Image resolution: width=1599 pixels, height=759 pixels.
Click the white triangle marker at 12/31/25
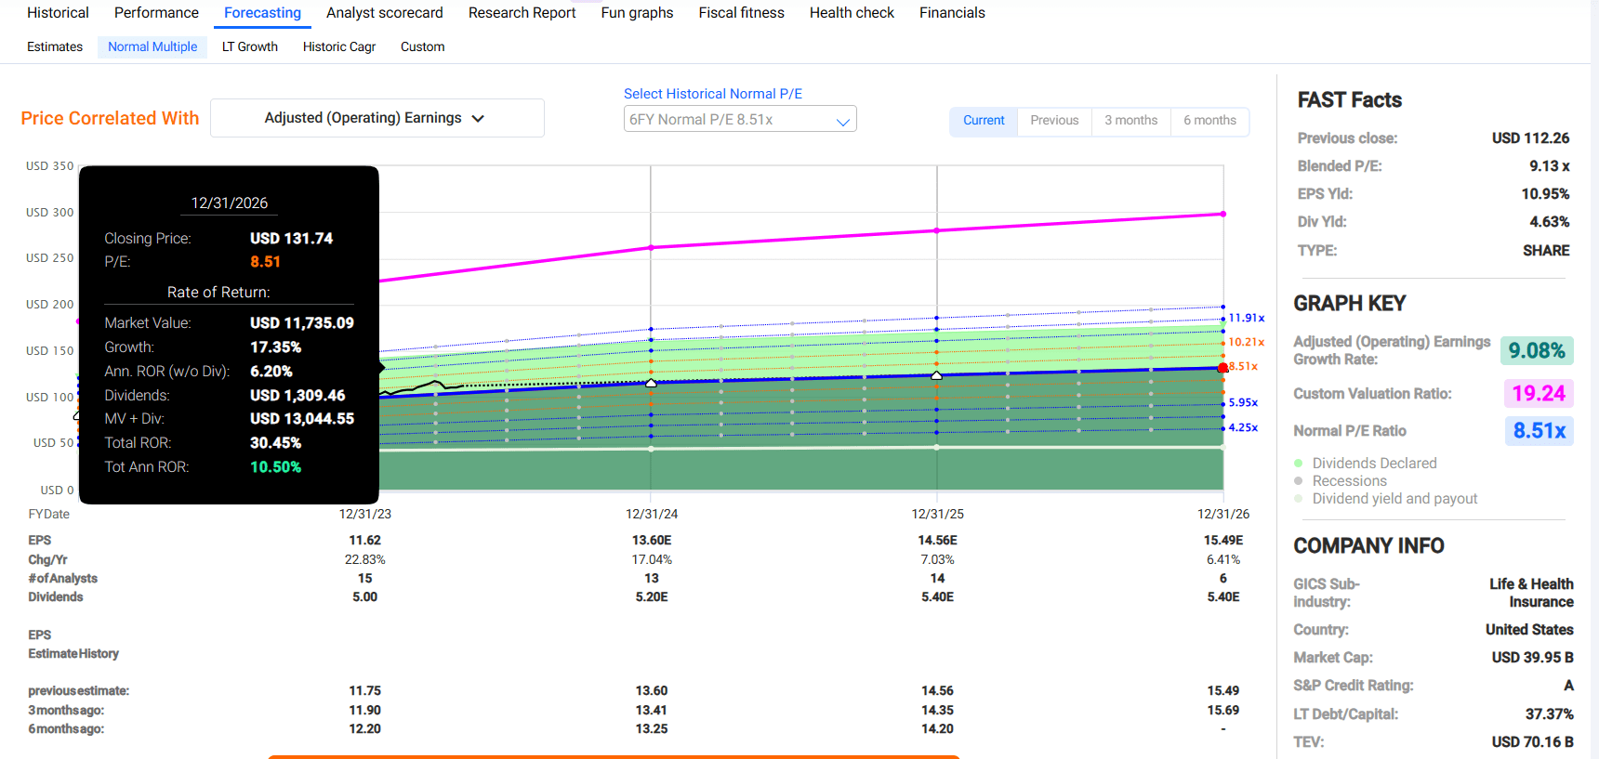(936, 375)
